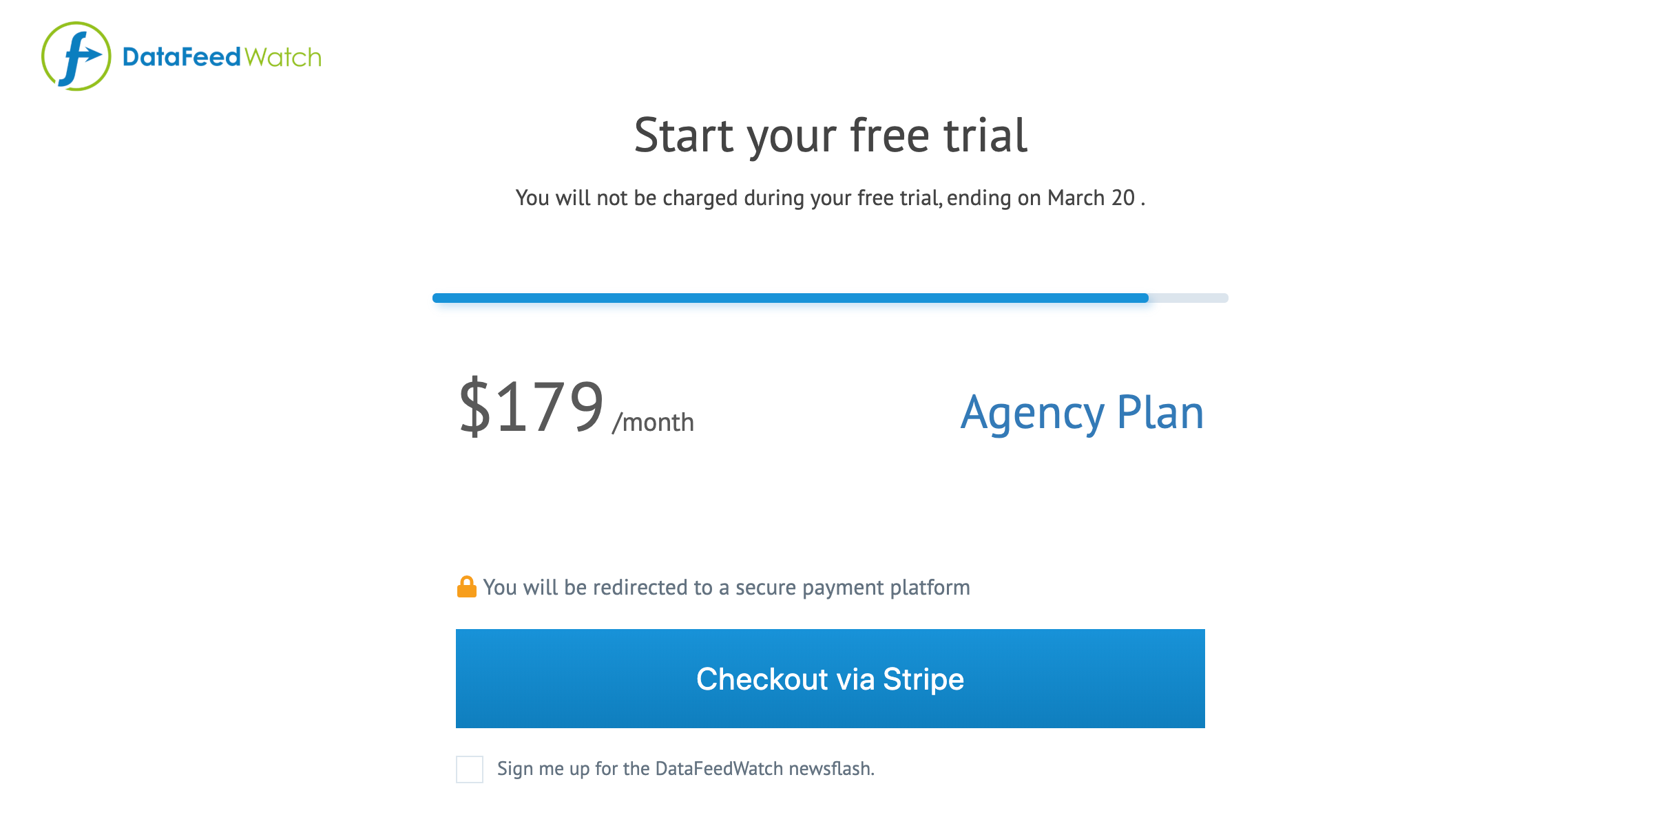Click the blue filled progress bar section
Image resolution: width=1661 pixels, height=839 pixels.
point(790,298)
